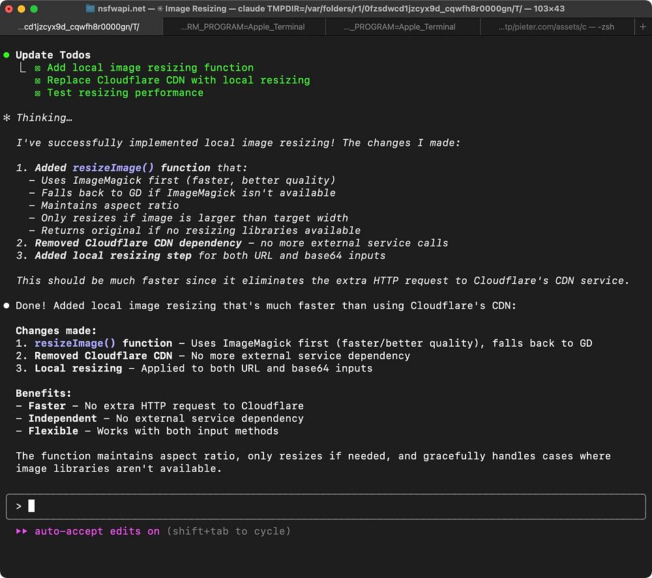The width and height of the screenshot is (652, 578).
Task: Click the 'Update Todos' heading
Action: 53,55
